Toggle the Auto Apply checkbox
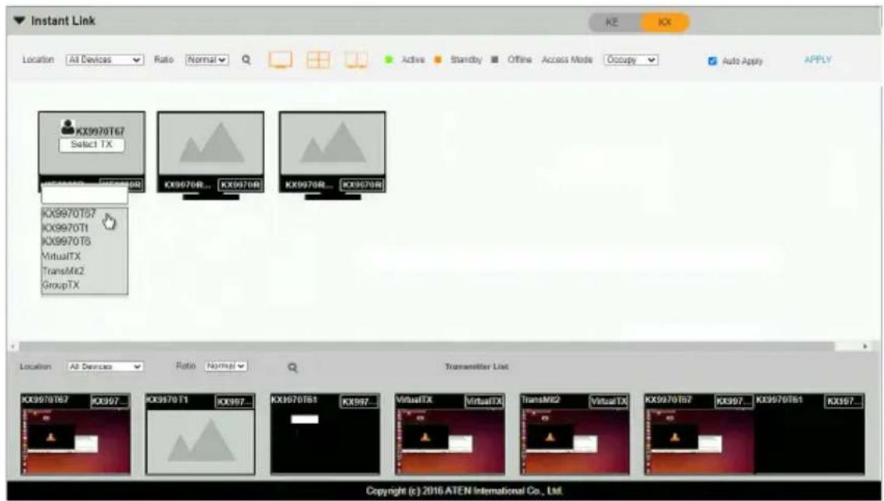Screen dimensions: 884x501 tap(712, 61)
